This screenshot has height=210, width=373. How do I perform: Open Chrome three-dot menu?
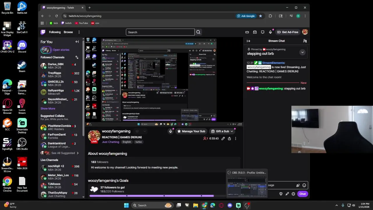305,16
